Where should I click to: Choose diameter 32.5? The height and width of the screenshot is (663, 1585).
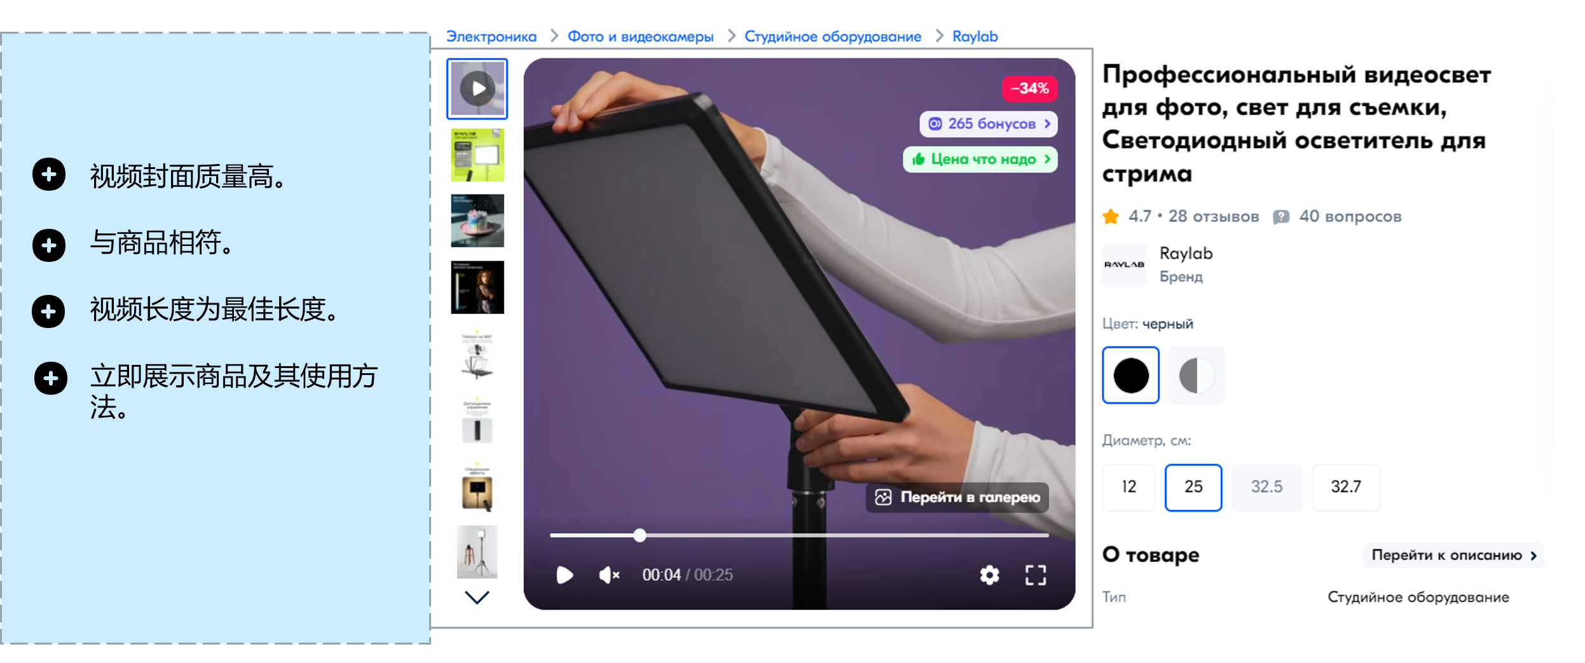coord(1266,488)
